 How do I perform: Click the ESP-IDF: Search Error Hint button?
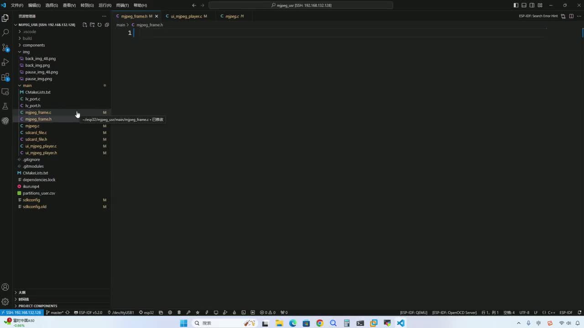pos(538,16)
